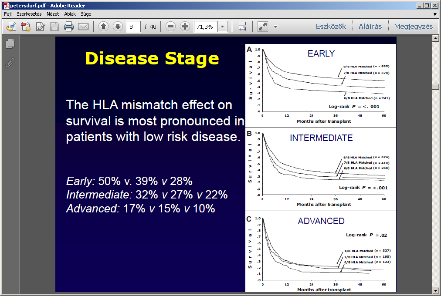The width and height of the screenshot is (441, 296).
Task: Go to previous page up arrow
Action: [x=104, y=27]
